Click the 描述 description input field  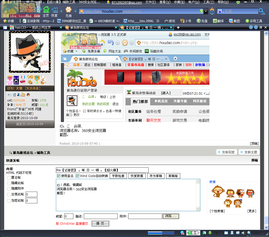pyautogui.click(x=101, y=216)
